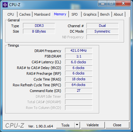This screenshot has width=133, height=132.
Task: Click the 1:1 FSB:DRAM ratio value
Action: click(x=79, y=56)
